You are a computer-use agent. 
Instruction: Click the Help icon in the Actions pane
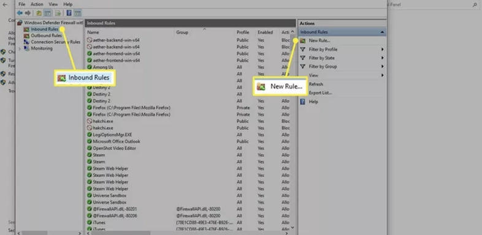coord(303,102)
